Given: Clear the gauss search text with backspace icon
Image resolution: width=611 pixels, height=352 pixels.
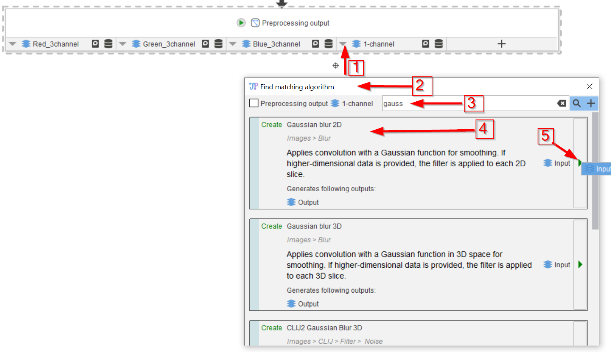Looking at the screenshot, I should tap(562, 103).
